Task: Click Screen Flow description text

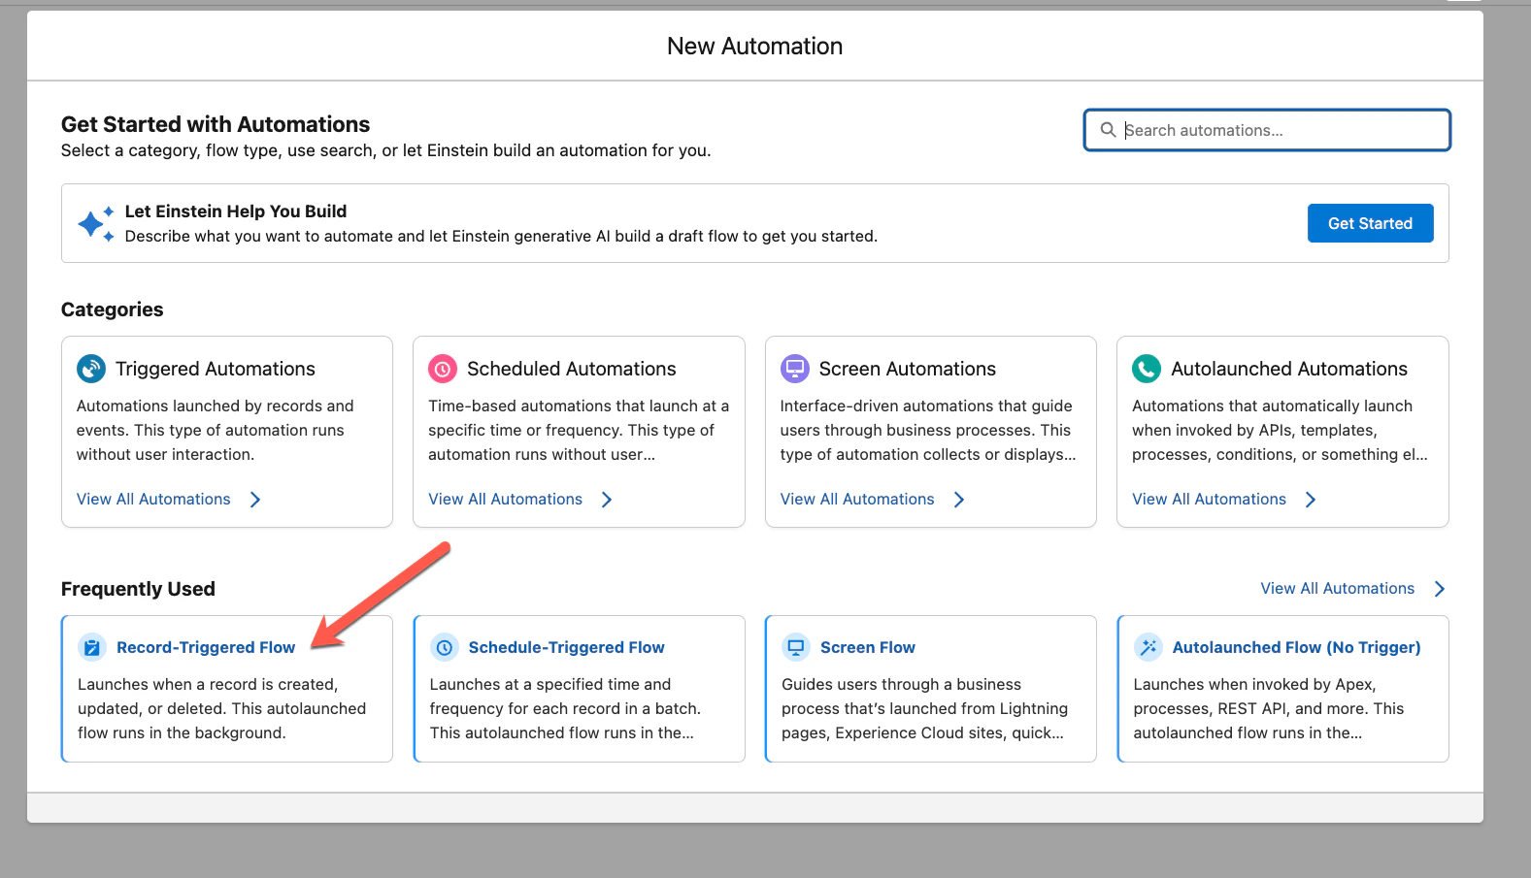Action: coord(924,708)
